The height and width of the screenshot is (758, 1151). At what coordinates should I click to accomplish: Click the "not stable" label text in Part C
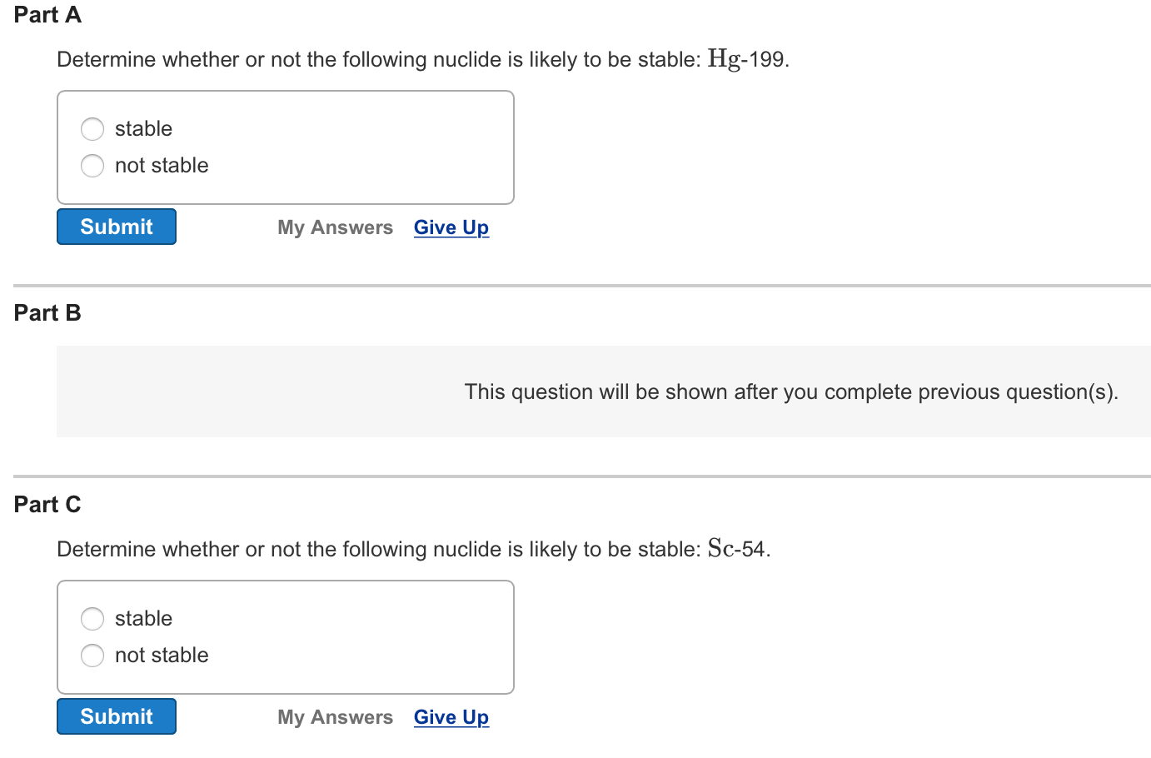(162, 656)
